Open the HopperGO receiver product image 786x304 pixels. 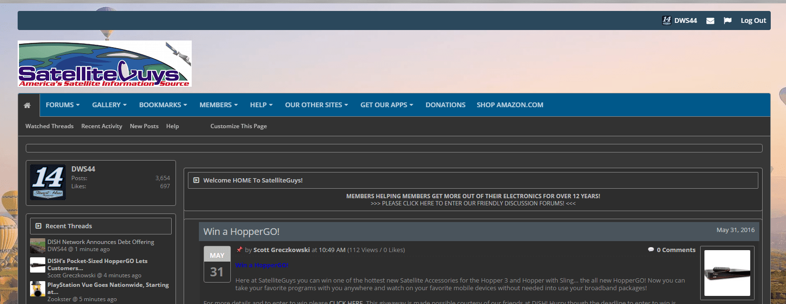click(x=727, y=273)
